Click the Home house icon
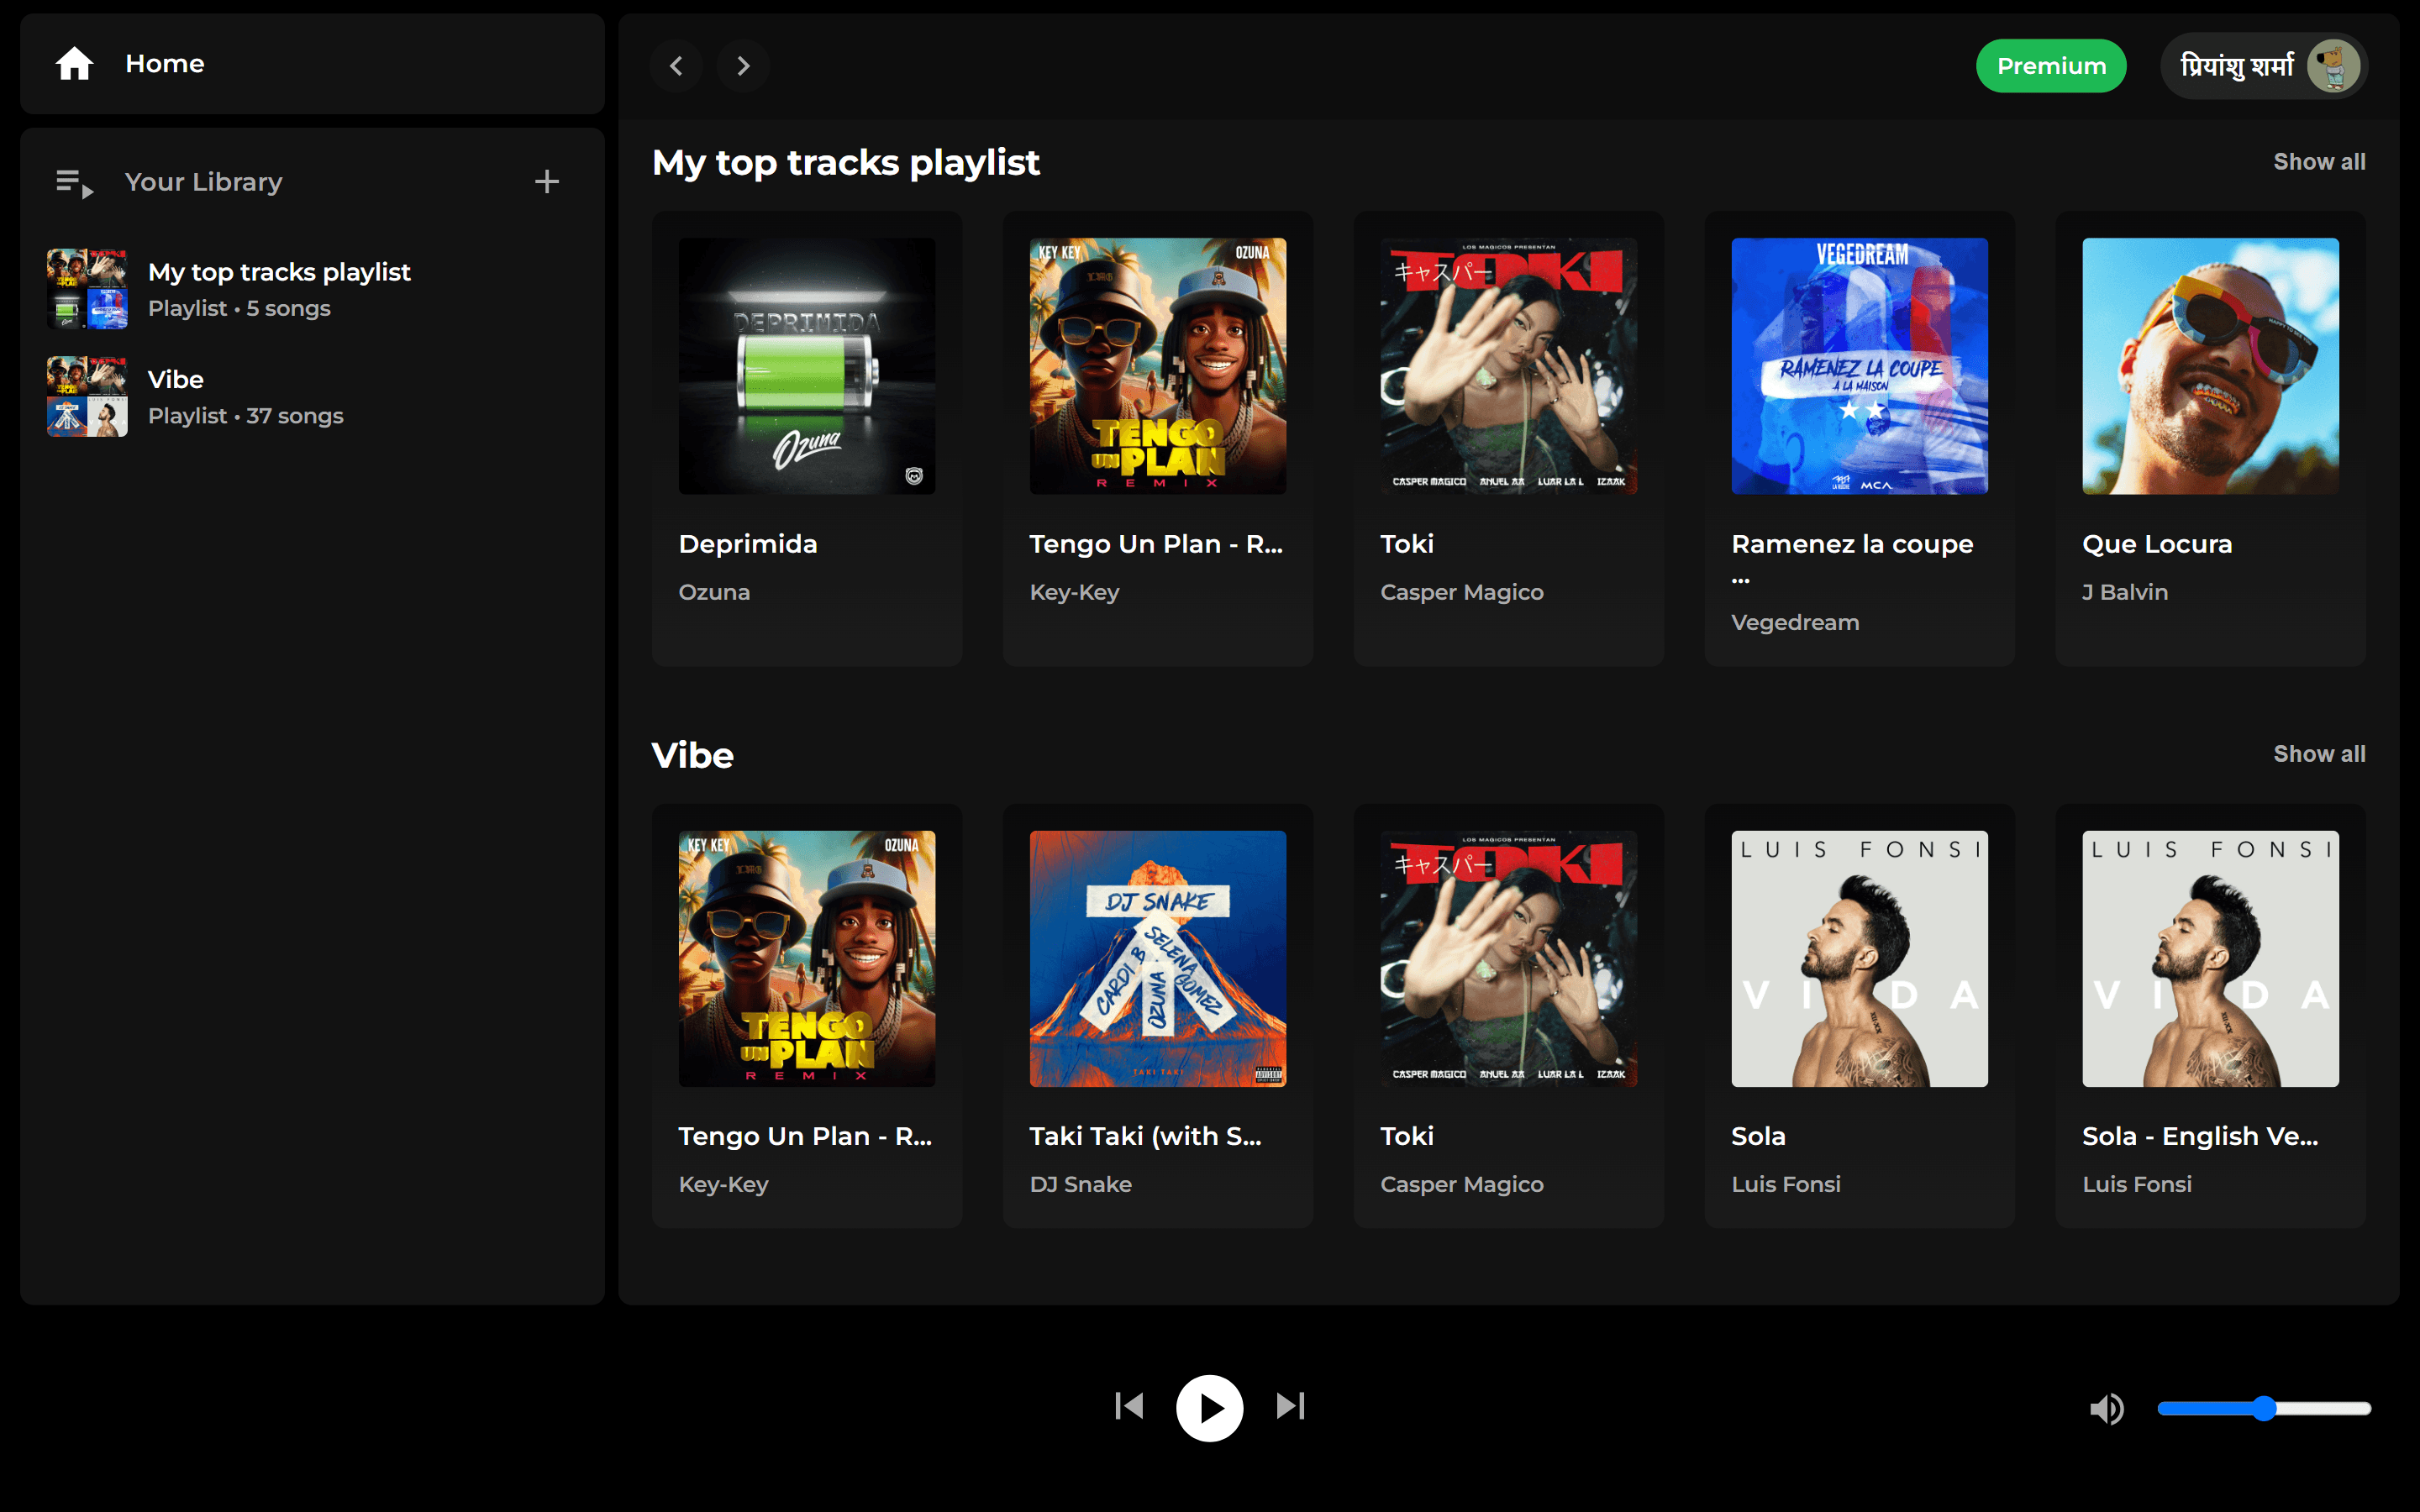 pyautogui.click(x=74, y=64)
